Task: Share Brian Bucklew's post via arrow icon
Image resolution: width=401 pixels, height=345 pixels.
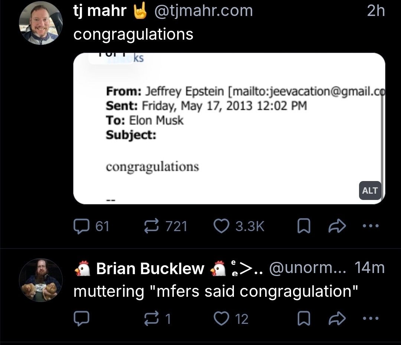Action: click(337, 319)
